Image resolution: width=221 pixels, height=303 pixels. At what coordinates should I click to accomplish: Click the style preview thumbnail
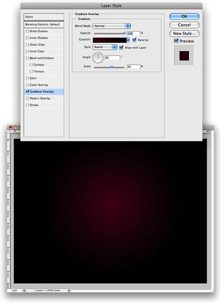pos(184,56)
